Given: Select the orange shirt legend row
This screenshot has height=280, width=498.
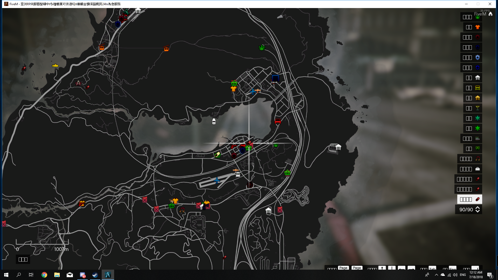Looking at the screenshot, I should pyautogui.click(x=473, y=27).
